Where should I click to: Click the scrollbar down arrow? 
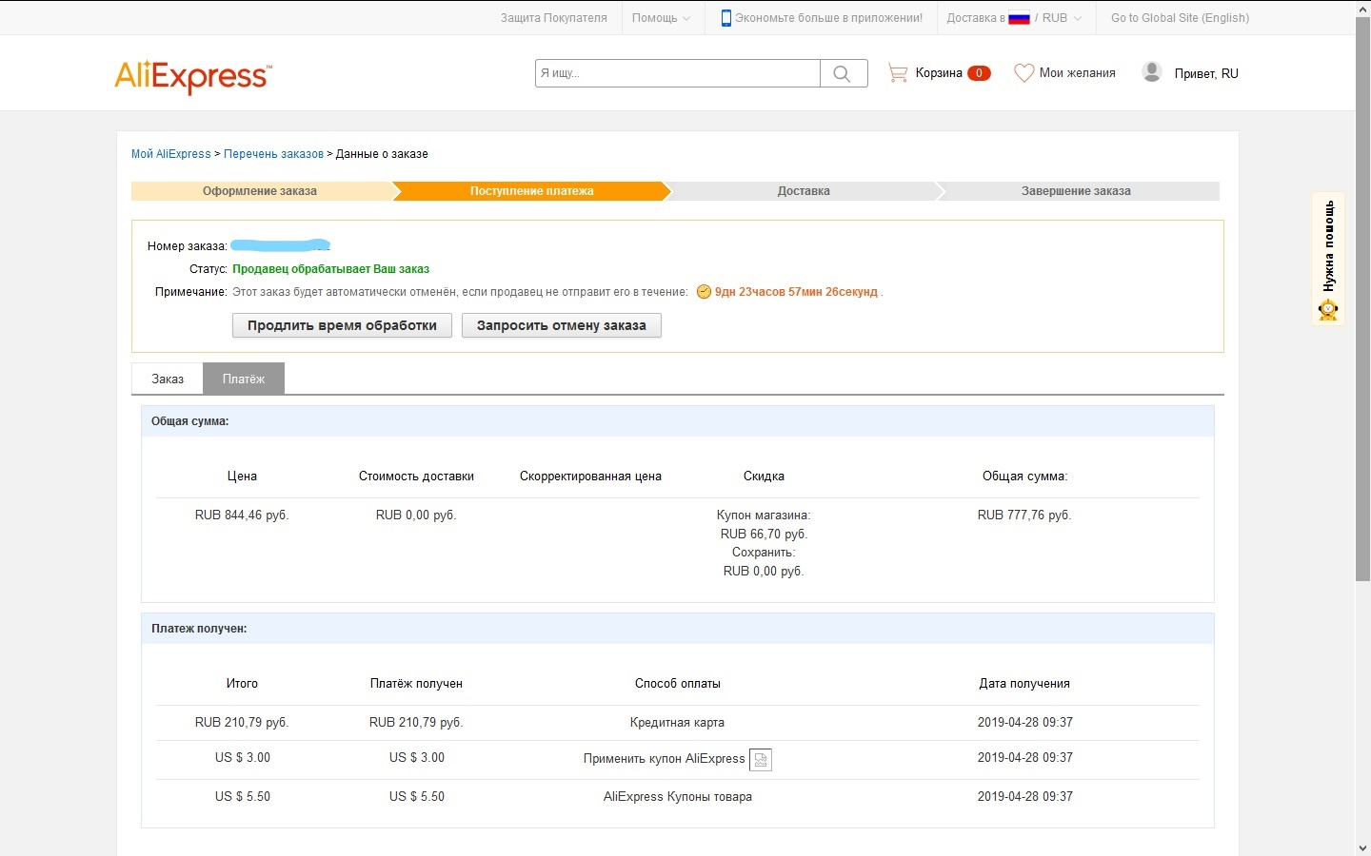pos(1363,847)
